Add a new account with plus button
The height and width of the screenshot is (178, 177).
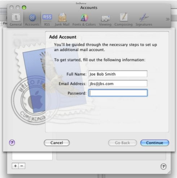(x=15, y=166)
